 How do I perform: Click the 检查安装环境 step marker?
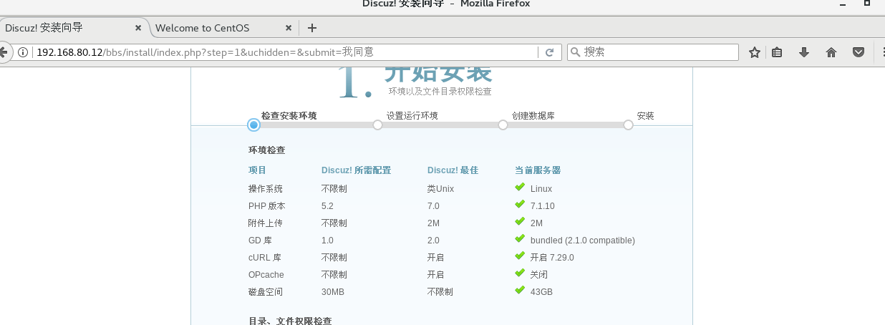[253, 125]
